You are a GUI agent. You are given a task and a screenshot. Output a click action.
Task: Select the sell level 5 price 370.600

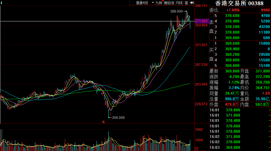232,16
